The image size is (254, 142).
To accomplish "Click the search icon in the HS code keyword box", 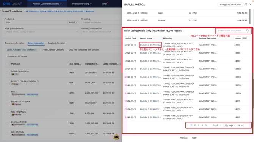I will pos(248,31).
